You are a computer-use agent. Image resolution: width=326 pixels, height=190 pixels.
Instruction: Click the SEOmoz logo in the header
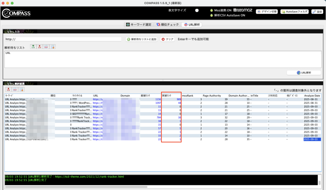[243, 10]
